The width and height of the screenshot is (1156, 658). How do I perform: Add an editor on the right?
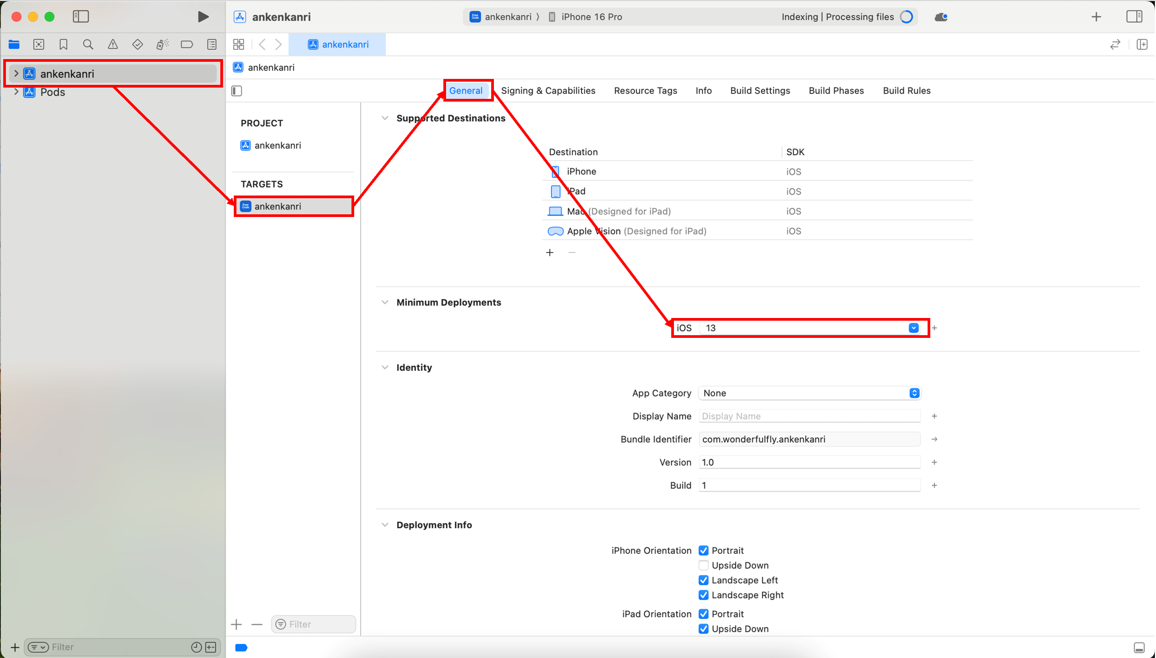coord(1142,45)
